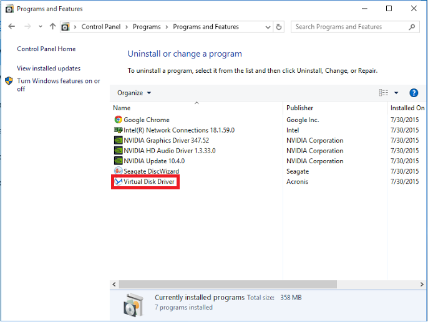The width and height of the screenshot is (428, 322).
Task: Click the change view icon
Action: pos(384,93)
